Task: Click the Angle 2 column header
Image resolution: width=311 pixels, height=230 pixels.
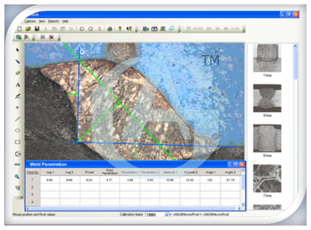Action: (x=230, y=172)
